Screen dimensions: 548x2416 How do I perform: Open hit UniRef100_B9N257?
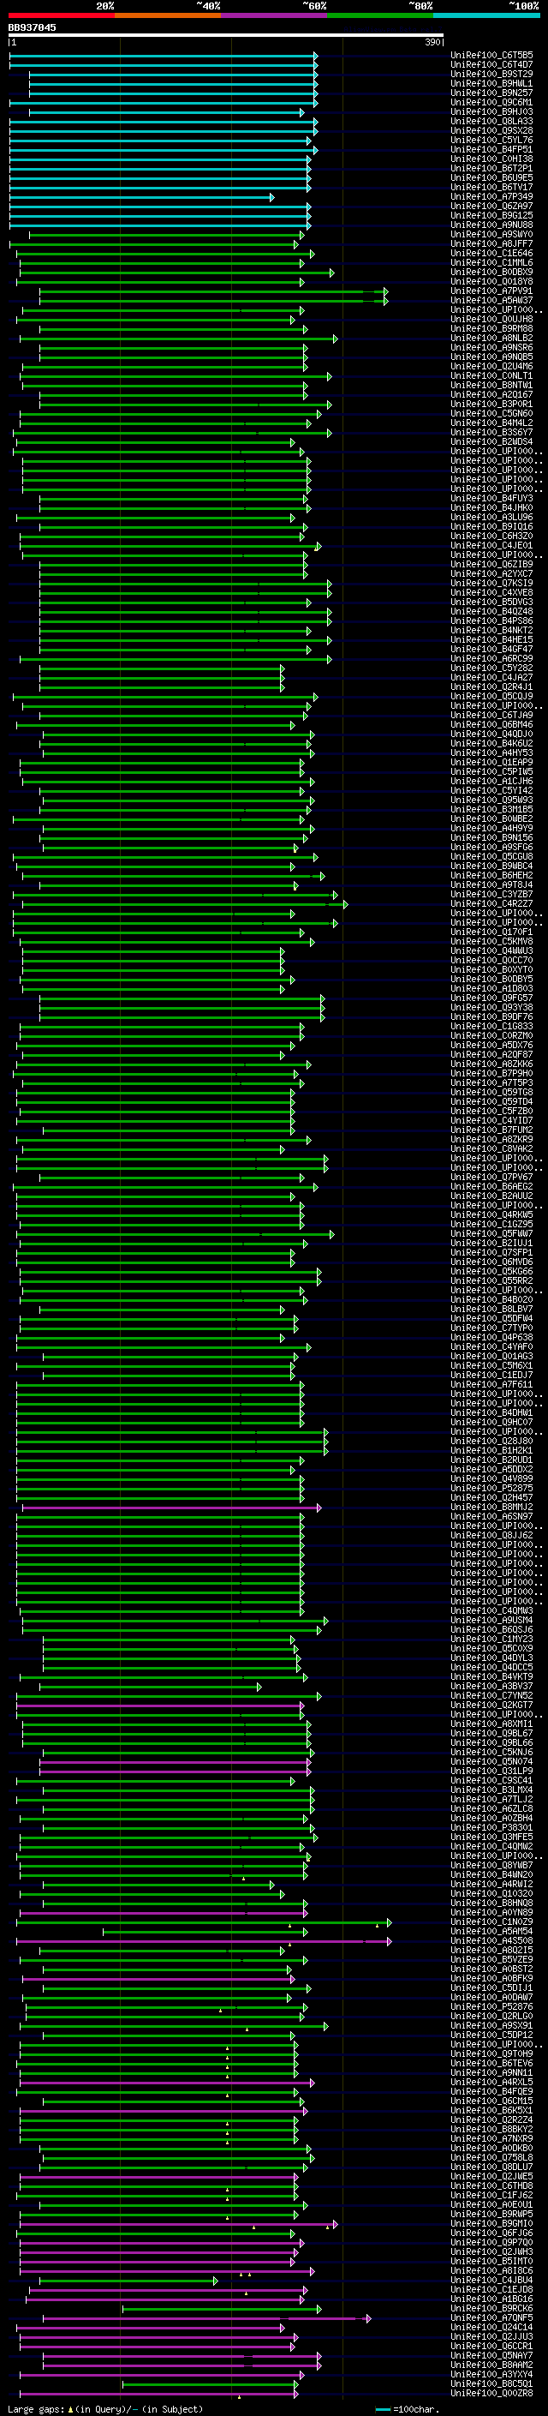[491, 93]
